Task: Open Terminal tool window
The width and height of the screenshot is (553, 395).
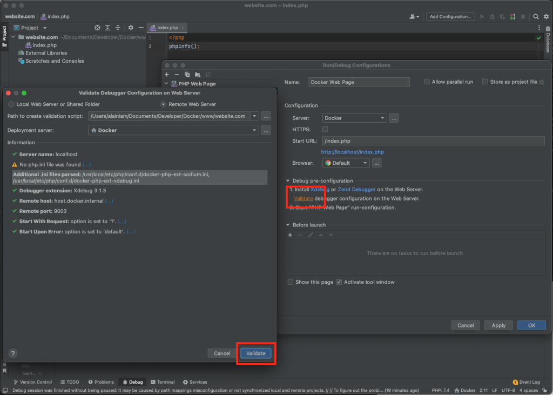Action: click(x=163, y=382)
